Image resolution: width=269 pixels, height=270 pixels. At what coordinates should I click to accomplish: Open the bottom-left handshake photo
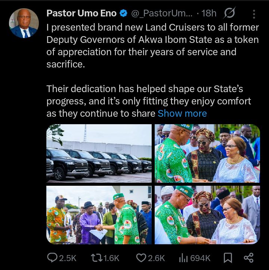pos(99,215)
